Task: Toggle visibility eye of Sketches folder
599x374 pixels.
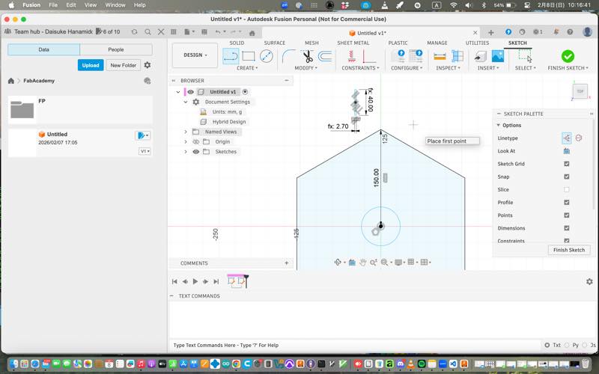Action: pos(196,152)
